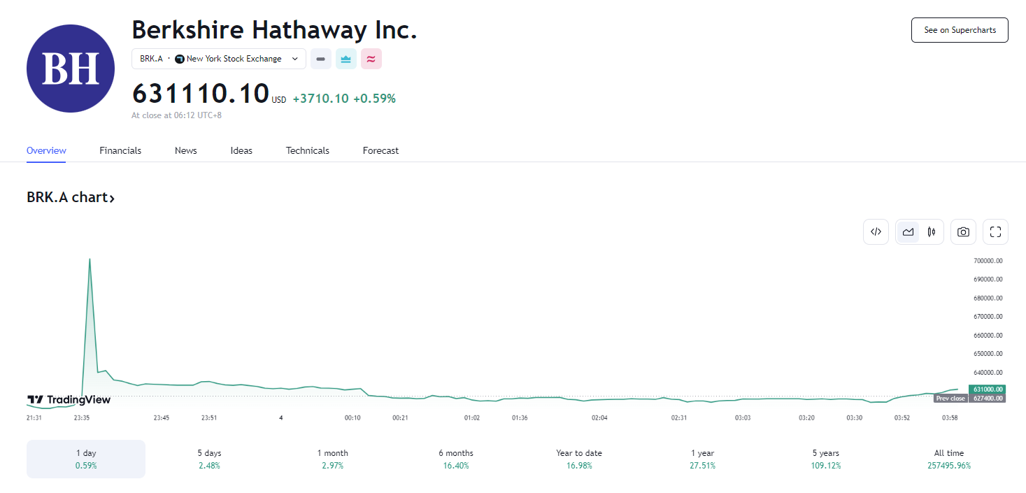Go to the Forecast tab
1026x493 pixels.
pyautogui.click(x=380, y=150)
